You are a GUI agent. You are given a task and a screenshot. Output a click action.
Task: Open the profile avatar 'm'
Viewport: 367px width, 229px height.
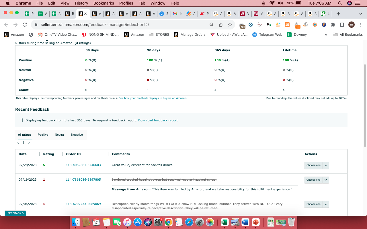pyautogui.click(x=352, y=25)
